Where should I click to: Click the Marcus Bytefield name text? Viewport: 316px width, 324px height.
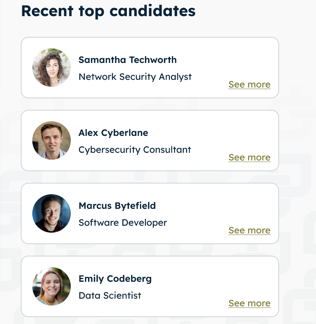[117, 206]
